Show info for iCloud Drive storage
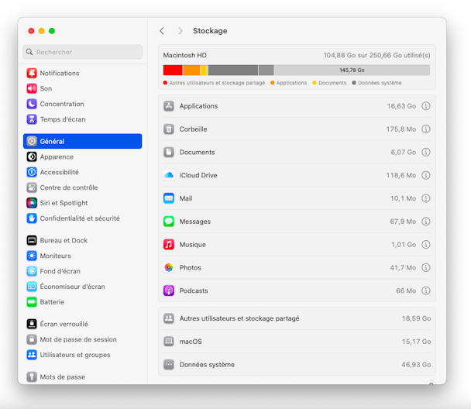Viewport: 471px width, 409px height. click(x=425, y=175)
